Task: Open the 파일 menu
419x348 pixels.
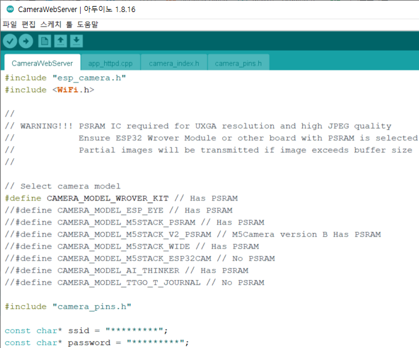Action: (x=10, y=25)
